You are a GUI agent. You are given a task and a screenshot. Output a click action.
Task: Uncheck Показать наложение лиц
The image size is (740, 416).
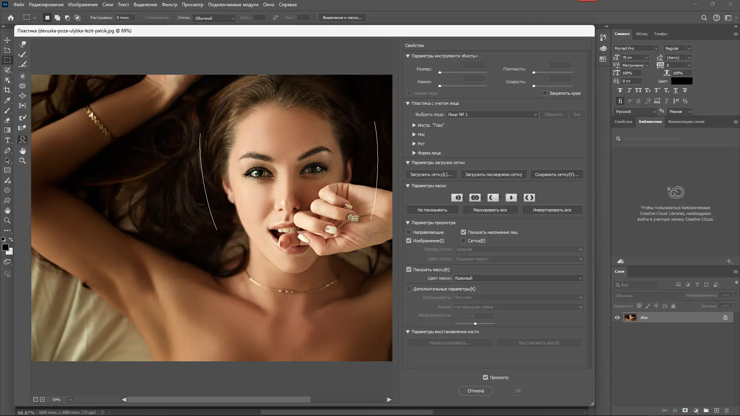[x=463, y=232]
